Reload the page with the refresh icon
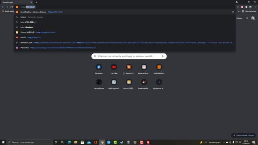This screenshot has height=145, width=258. 12,7
